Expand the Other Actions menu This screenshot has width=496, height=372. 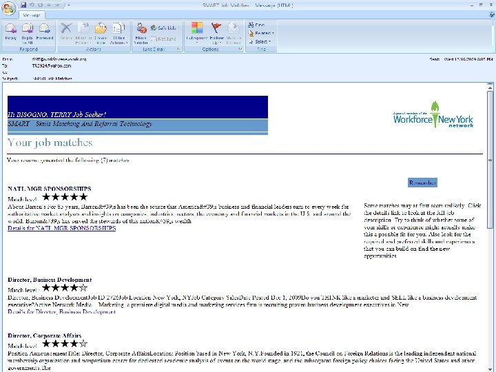pyautogui.click(x=118, y=33)
